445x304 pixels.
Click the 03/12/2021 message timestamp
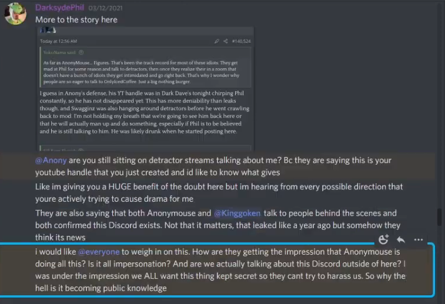106,8
